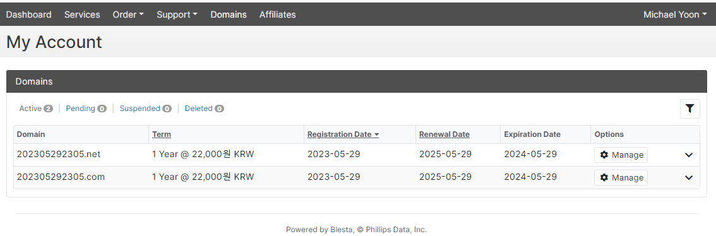
Task: Open the Services page
Action: coord(82,15)
